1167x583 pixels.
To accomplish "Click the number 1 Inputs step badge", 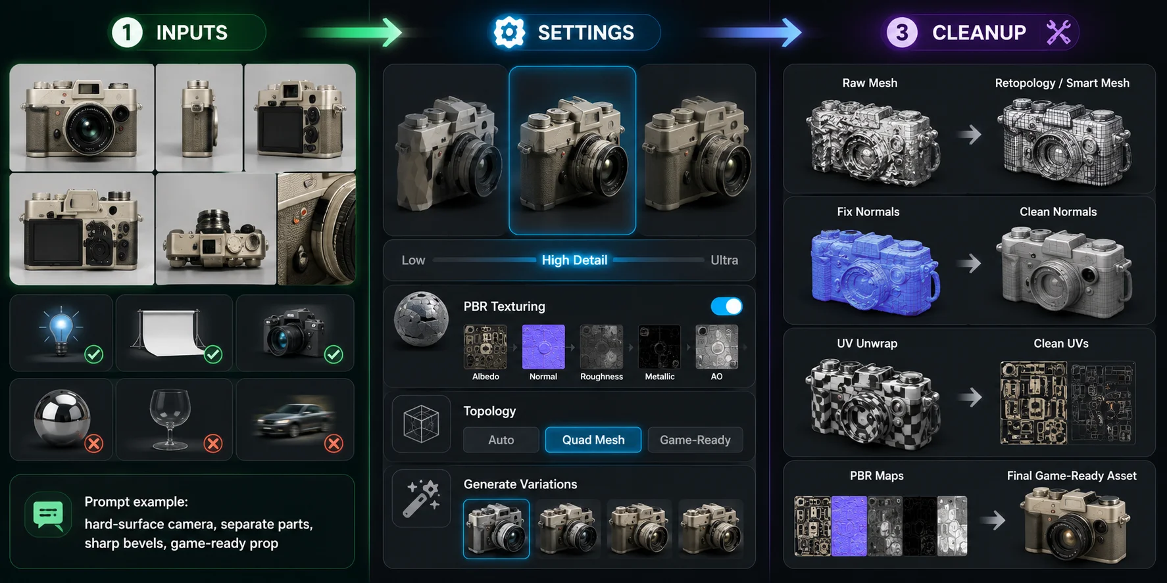I will [127, 32].
